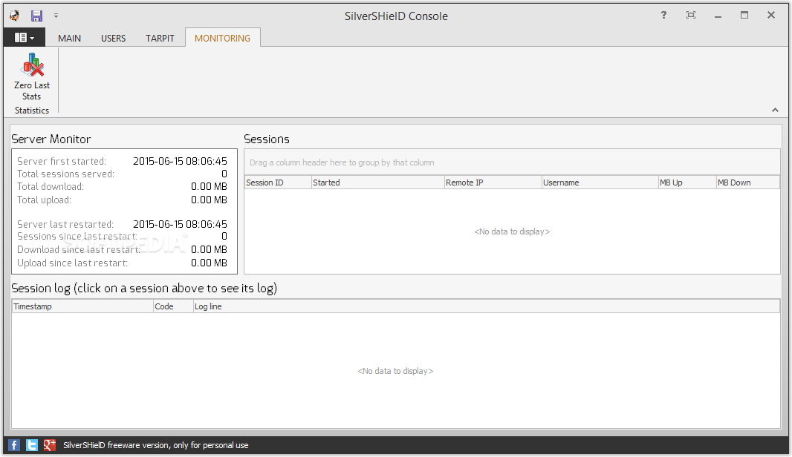
Task: Open the Google Plus icon in status bar
Action: point(49,445)
